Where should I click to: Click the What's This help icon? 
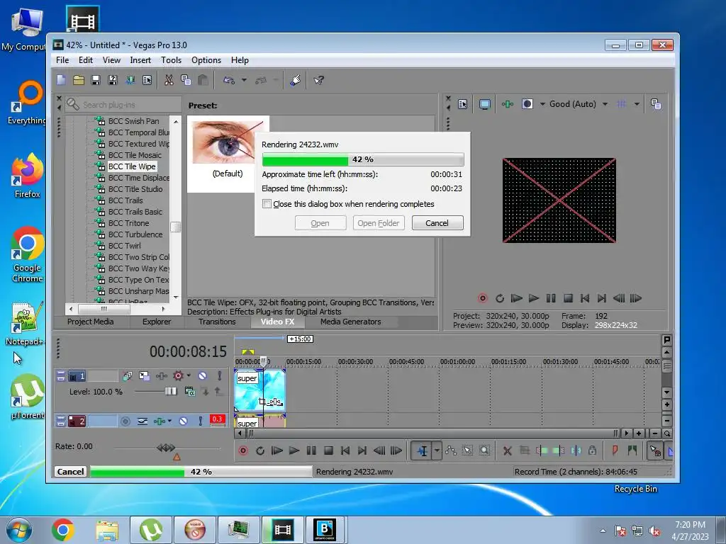[318, 80]
